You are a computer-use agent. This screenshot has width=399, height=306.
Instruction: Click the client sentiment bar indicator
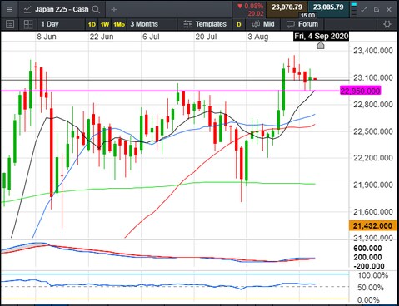click(354, 9)
